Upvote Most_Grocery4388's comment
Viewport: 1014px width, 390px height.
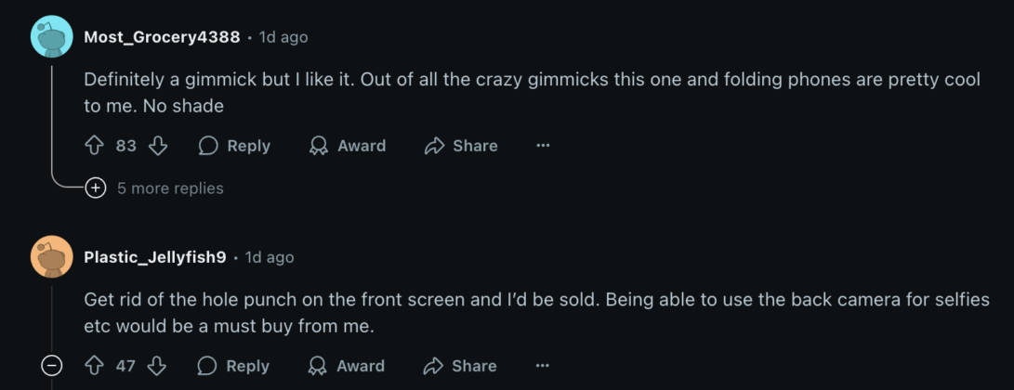point(94,146)
